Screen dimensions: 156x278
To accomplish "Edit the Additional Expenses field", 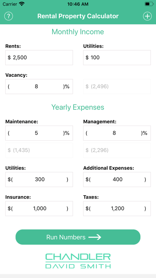I will pyautogui.click(x=117, y=179).
